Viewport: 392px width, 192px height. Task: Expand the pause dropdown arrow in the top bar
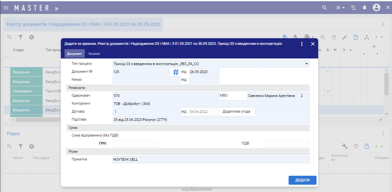[x=343, y=8]
